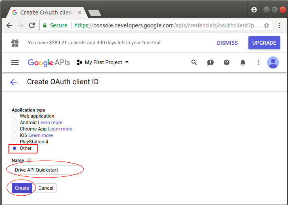
Task: Dismiss the free trial banner
Action: (x=227, y=43)
